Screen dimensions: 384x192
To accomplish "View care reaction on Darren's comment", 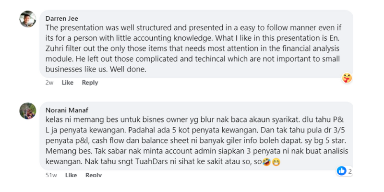I will (x=347, y=78).
